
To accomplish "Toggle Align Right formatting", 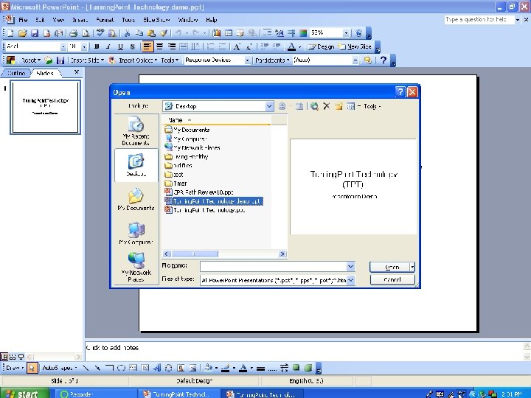I will click(x=172, y=46).
